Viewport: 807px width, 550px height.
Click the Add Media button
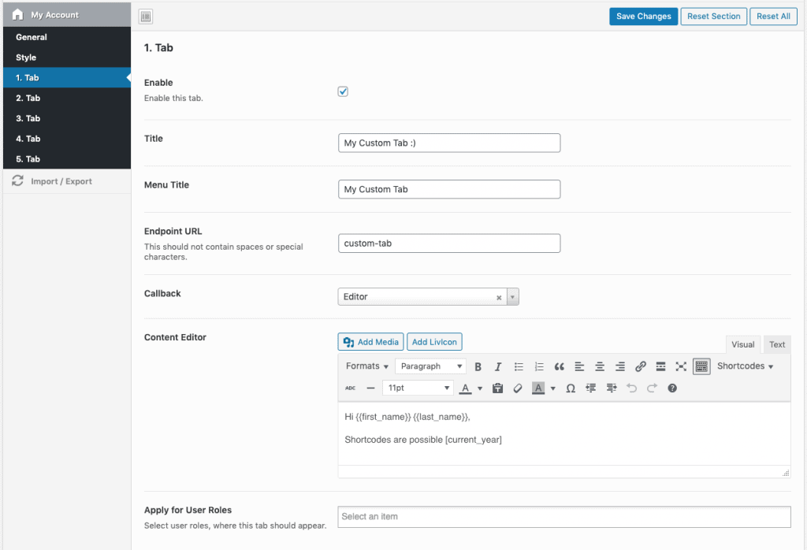pyautogui.click(x=370, y=342)
